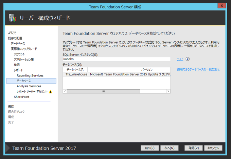Screen dimensions: 231x159
Task: Select highlighted データベース under レポート
Action: (31, 81)
